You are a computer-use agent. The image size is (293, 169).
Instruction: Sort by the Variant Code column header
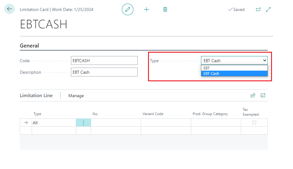point(153,114)
